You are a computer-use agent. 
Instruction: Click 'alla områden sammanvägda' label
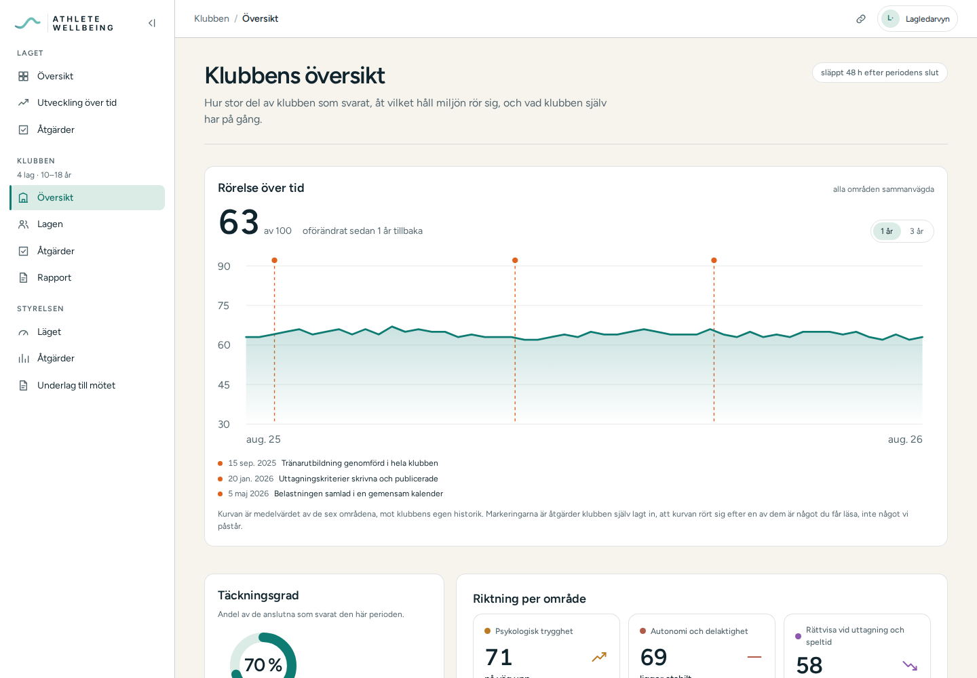(x=883, y=189)
